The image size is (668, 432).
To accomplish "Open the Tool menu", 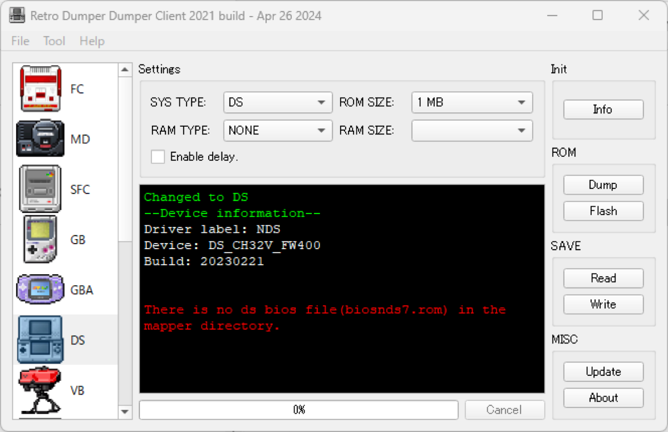I will 54,41.
